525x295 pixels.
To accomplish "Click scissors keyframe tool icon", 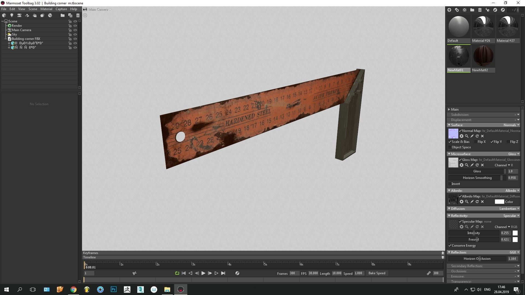I will [135, 273].
